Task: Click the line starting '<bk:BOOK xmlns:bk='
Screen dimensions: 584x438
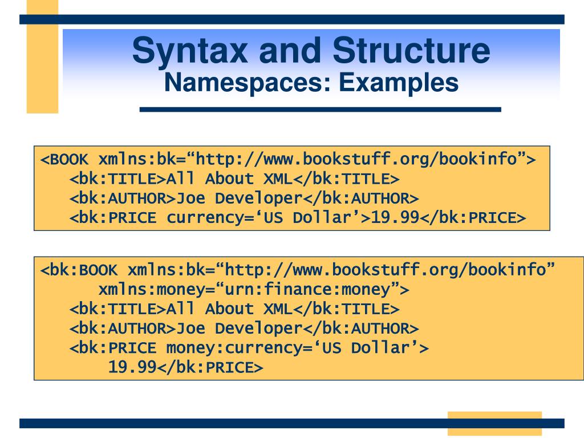Action: coord(298,270)
